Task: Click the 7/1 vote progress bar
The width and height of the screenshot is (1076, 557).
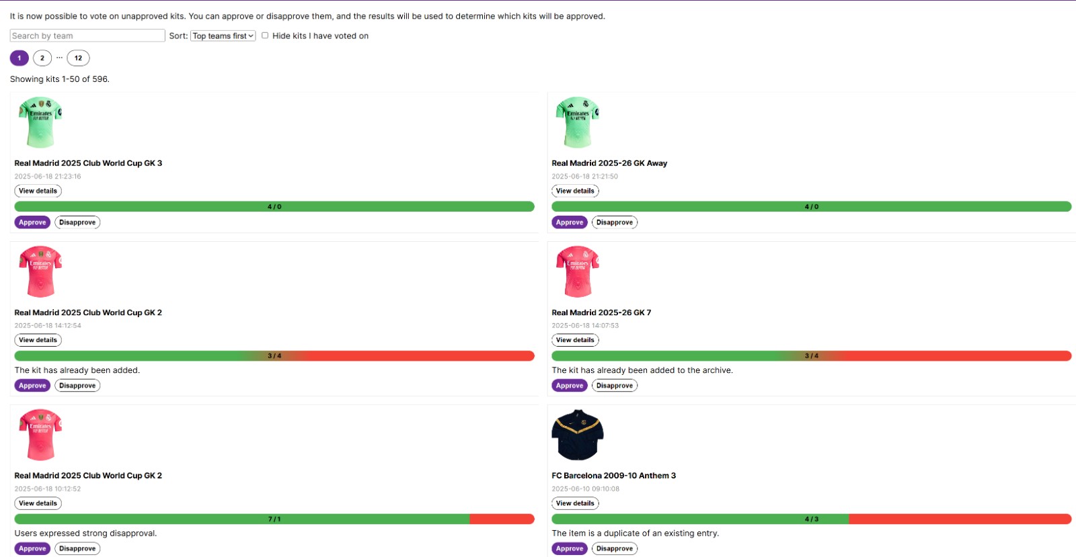Action: point(274,519)
